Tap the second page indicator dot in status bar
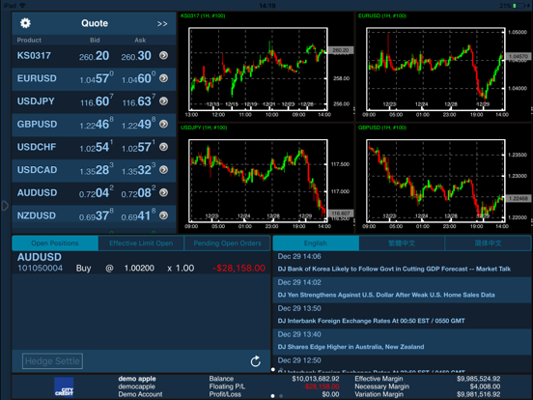This screenshot has height=400, width=533. pyautogui.click(x=281, y=396)
